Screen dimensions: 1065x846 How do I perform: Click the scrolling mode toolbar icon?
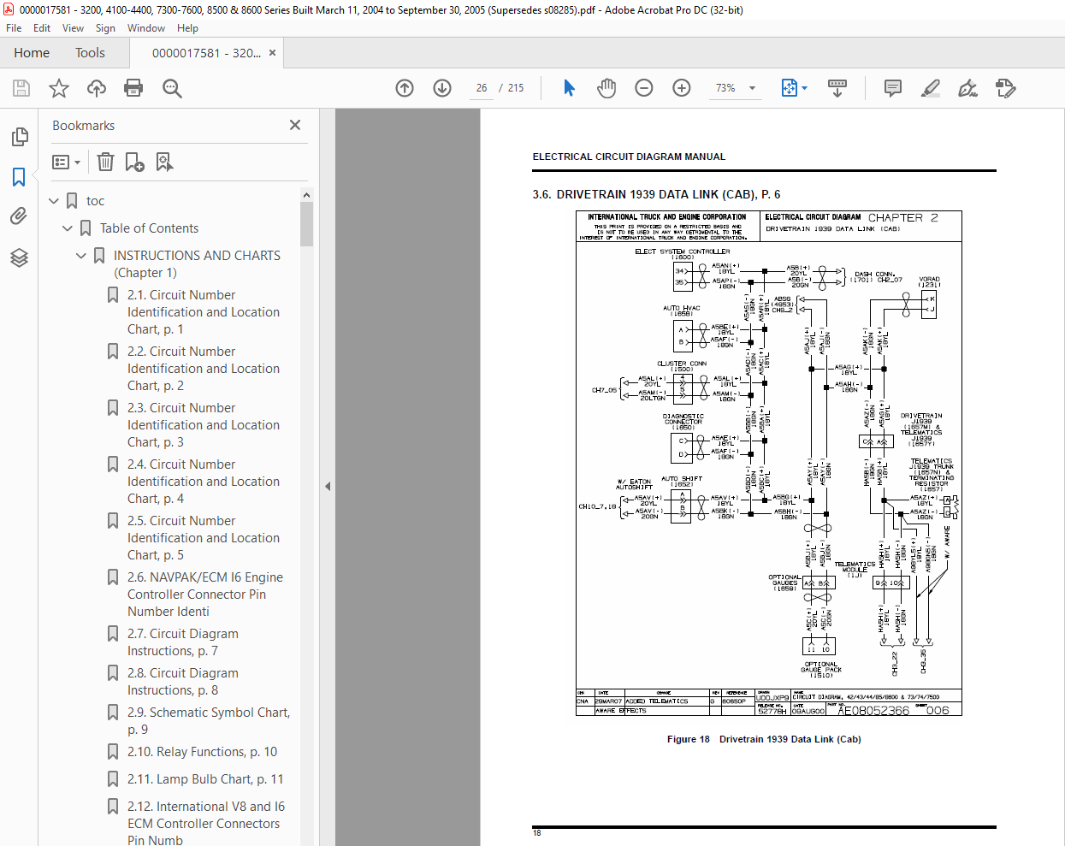coord(837,88)
